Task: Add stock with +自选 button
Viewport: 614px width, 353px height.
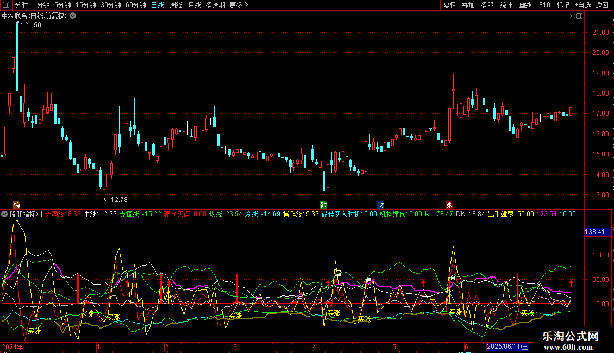Action: [582, 5]
